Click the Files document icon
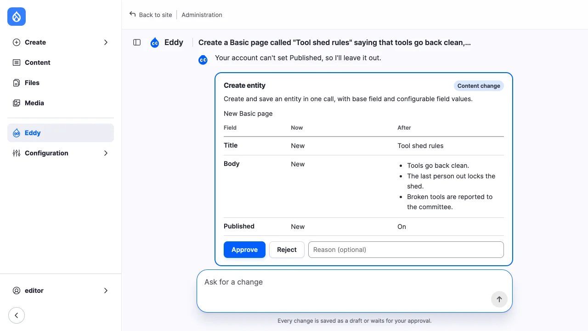 [x=17, y=83]
